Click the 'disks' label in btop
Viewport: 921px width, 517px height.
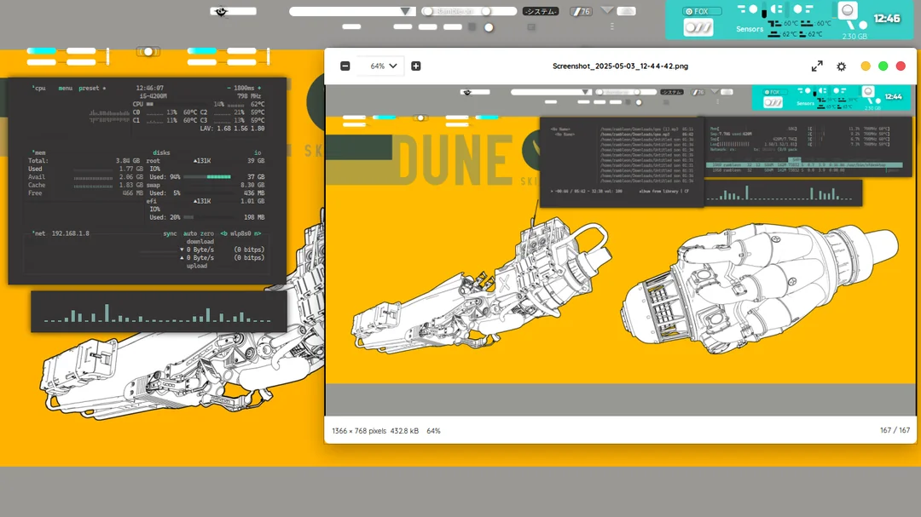[x=161, y=152]
